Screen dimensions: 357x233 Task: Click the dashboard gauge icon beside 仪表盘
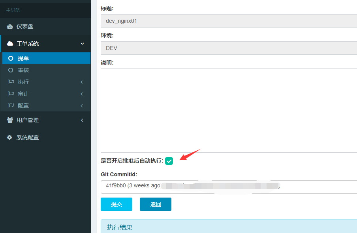click(10, 26)
